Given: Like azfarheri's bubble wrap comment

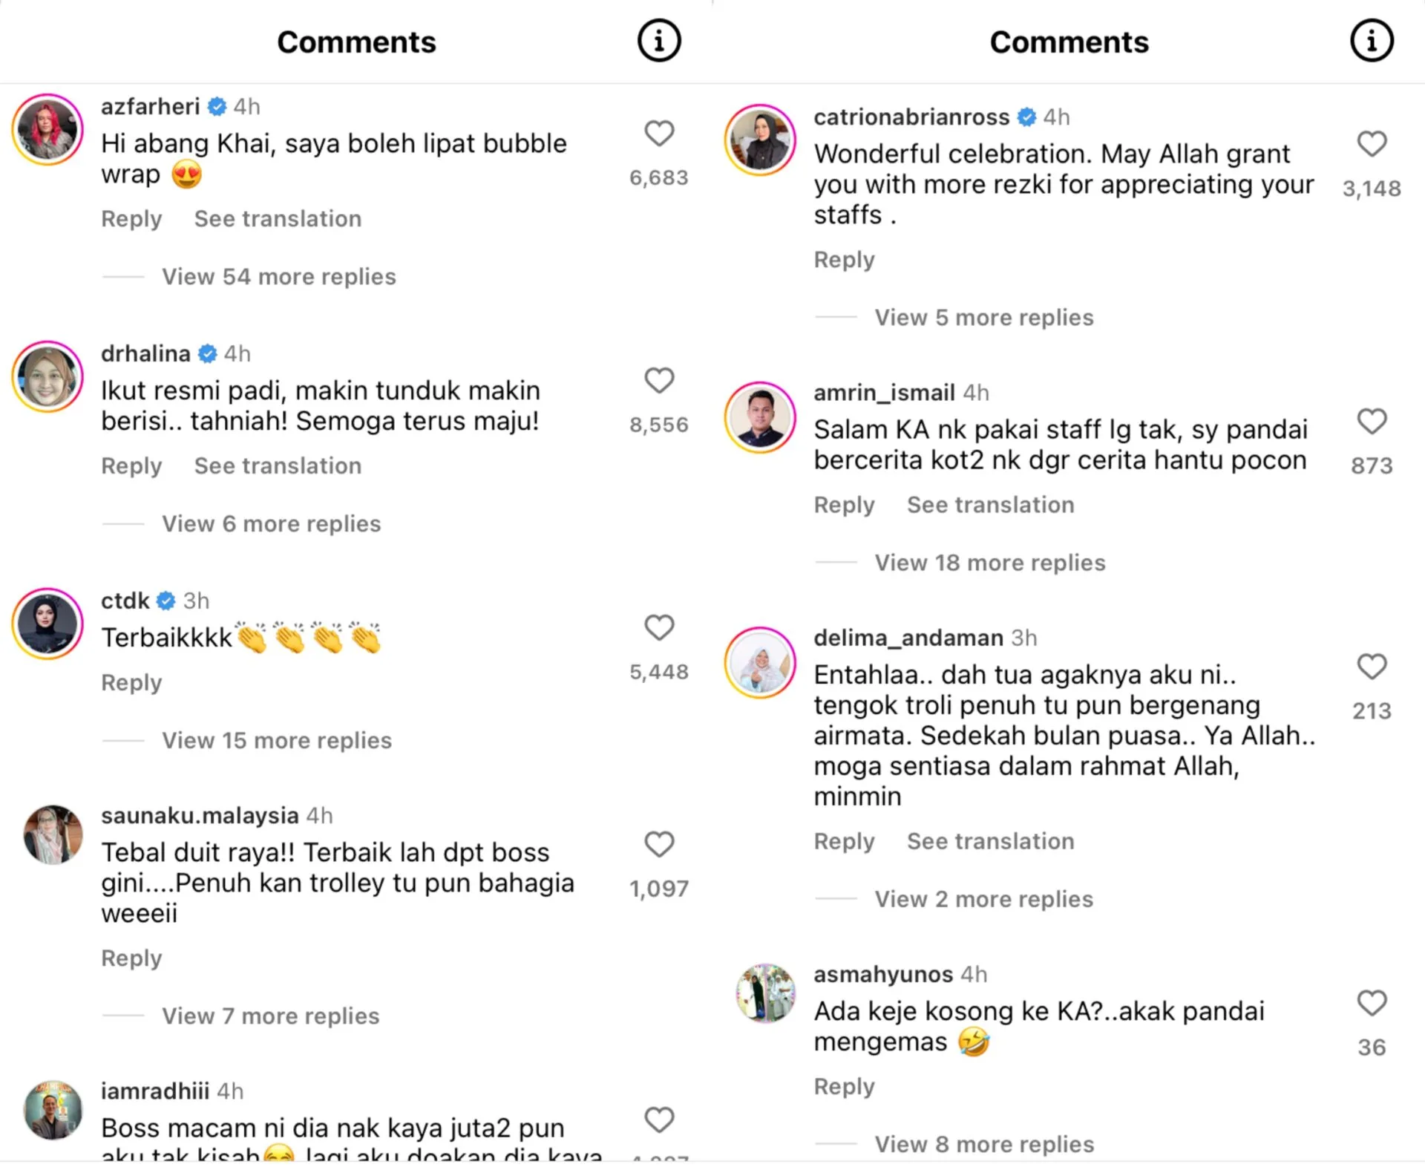Looking at the screenshot, I should tap(658, 134).
